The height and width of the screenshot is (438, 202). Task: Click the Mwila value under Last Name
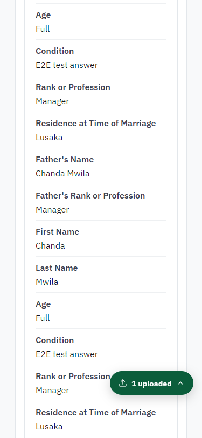click(x=47, y=282)
